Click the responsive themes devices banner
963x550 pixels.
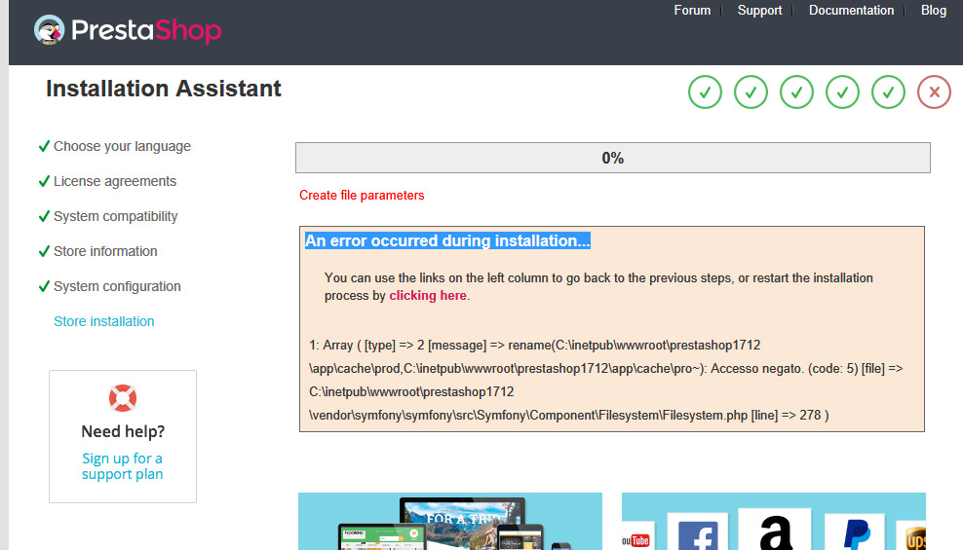coord(450,521)
